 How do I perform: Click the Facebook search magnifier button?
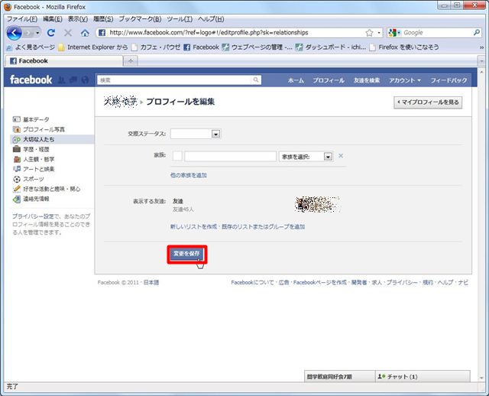click(256, 80)
